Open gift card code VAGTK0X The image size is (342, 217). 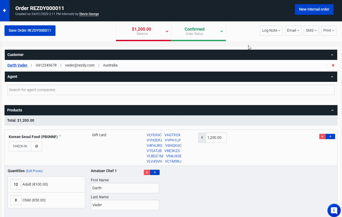click(172, 135)
